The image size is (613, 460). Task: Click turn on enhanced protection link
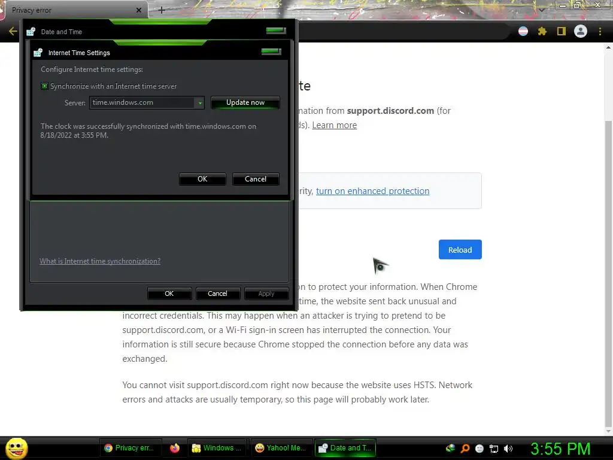(x=372, y=191)
